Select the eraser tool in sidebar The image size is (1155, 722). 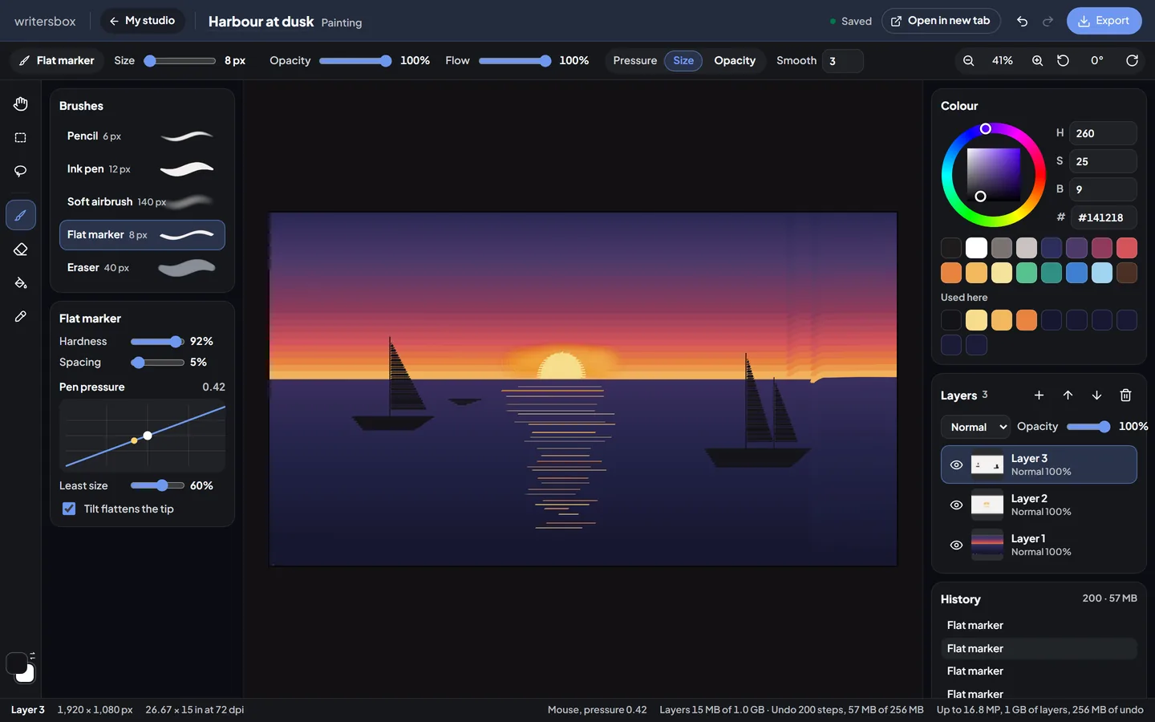pos(21,249)
